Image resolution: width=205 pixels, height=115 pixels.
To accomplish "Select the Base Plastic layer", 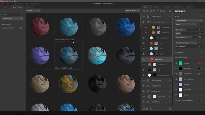I will pyautogui.click(x=157, y=59).
